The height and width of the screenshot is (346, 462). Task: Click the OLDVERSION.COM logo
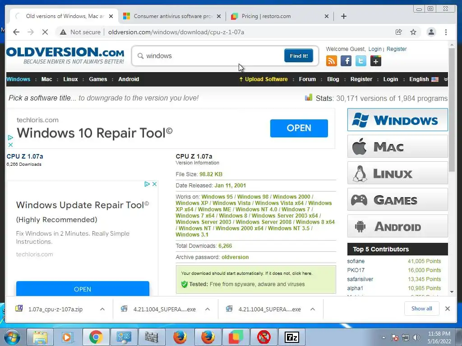[65, 55]
